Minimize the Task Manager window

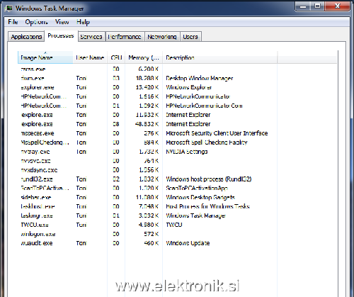pos(303,6)
